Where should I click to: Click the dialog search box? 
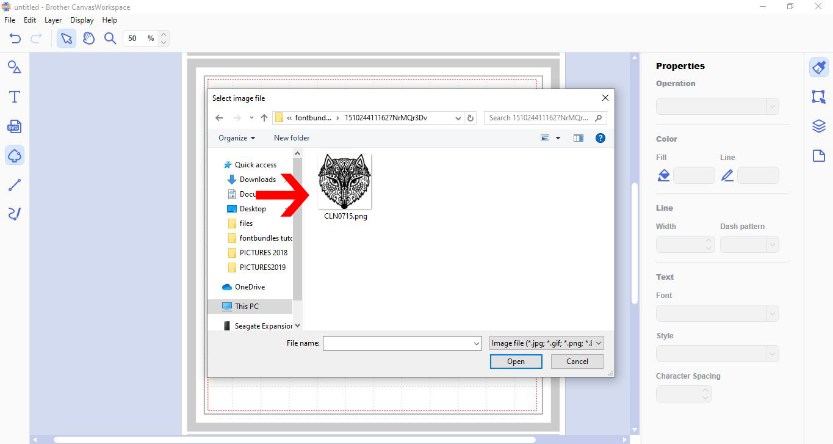546,118
